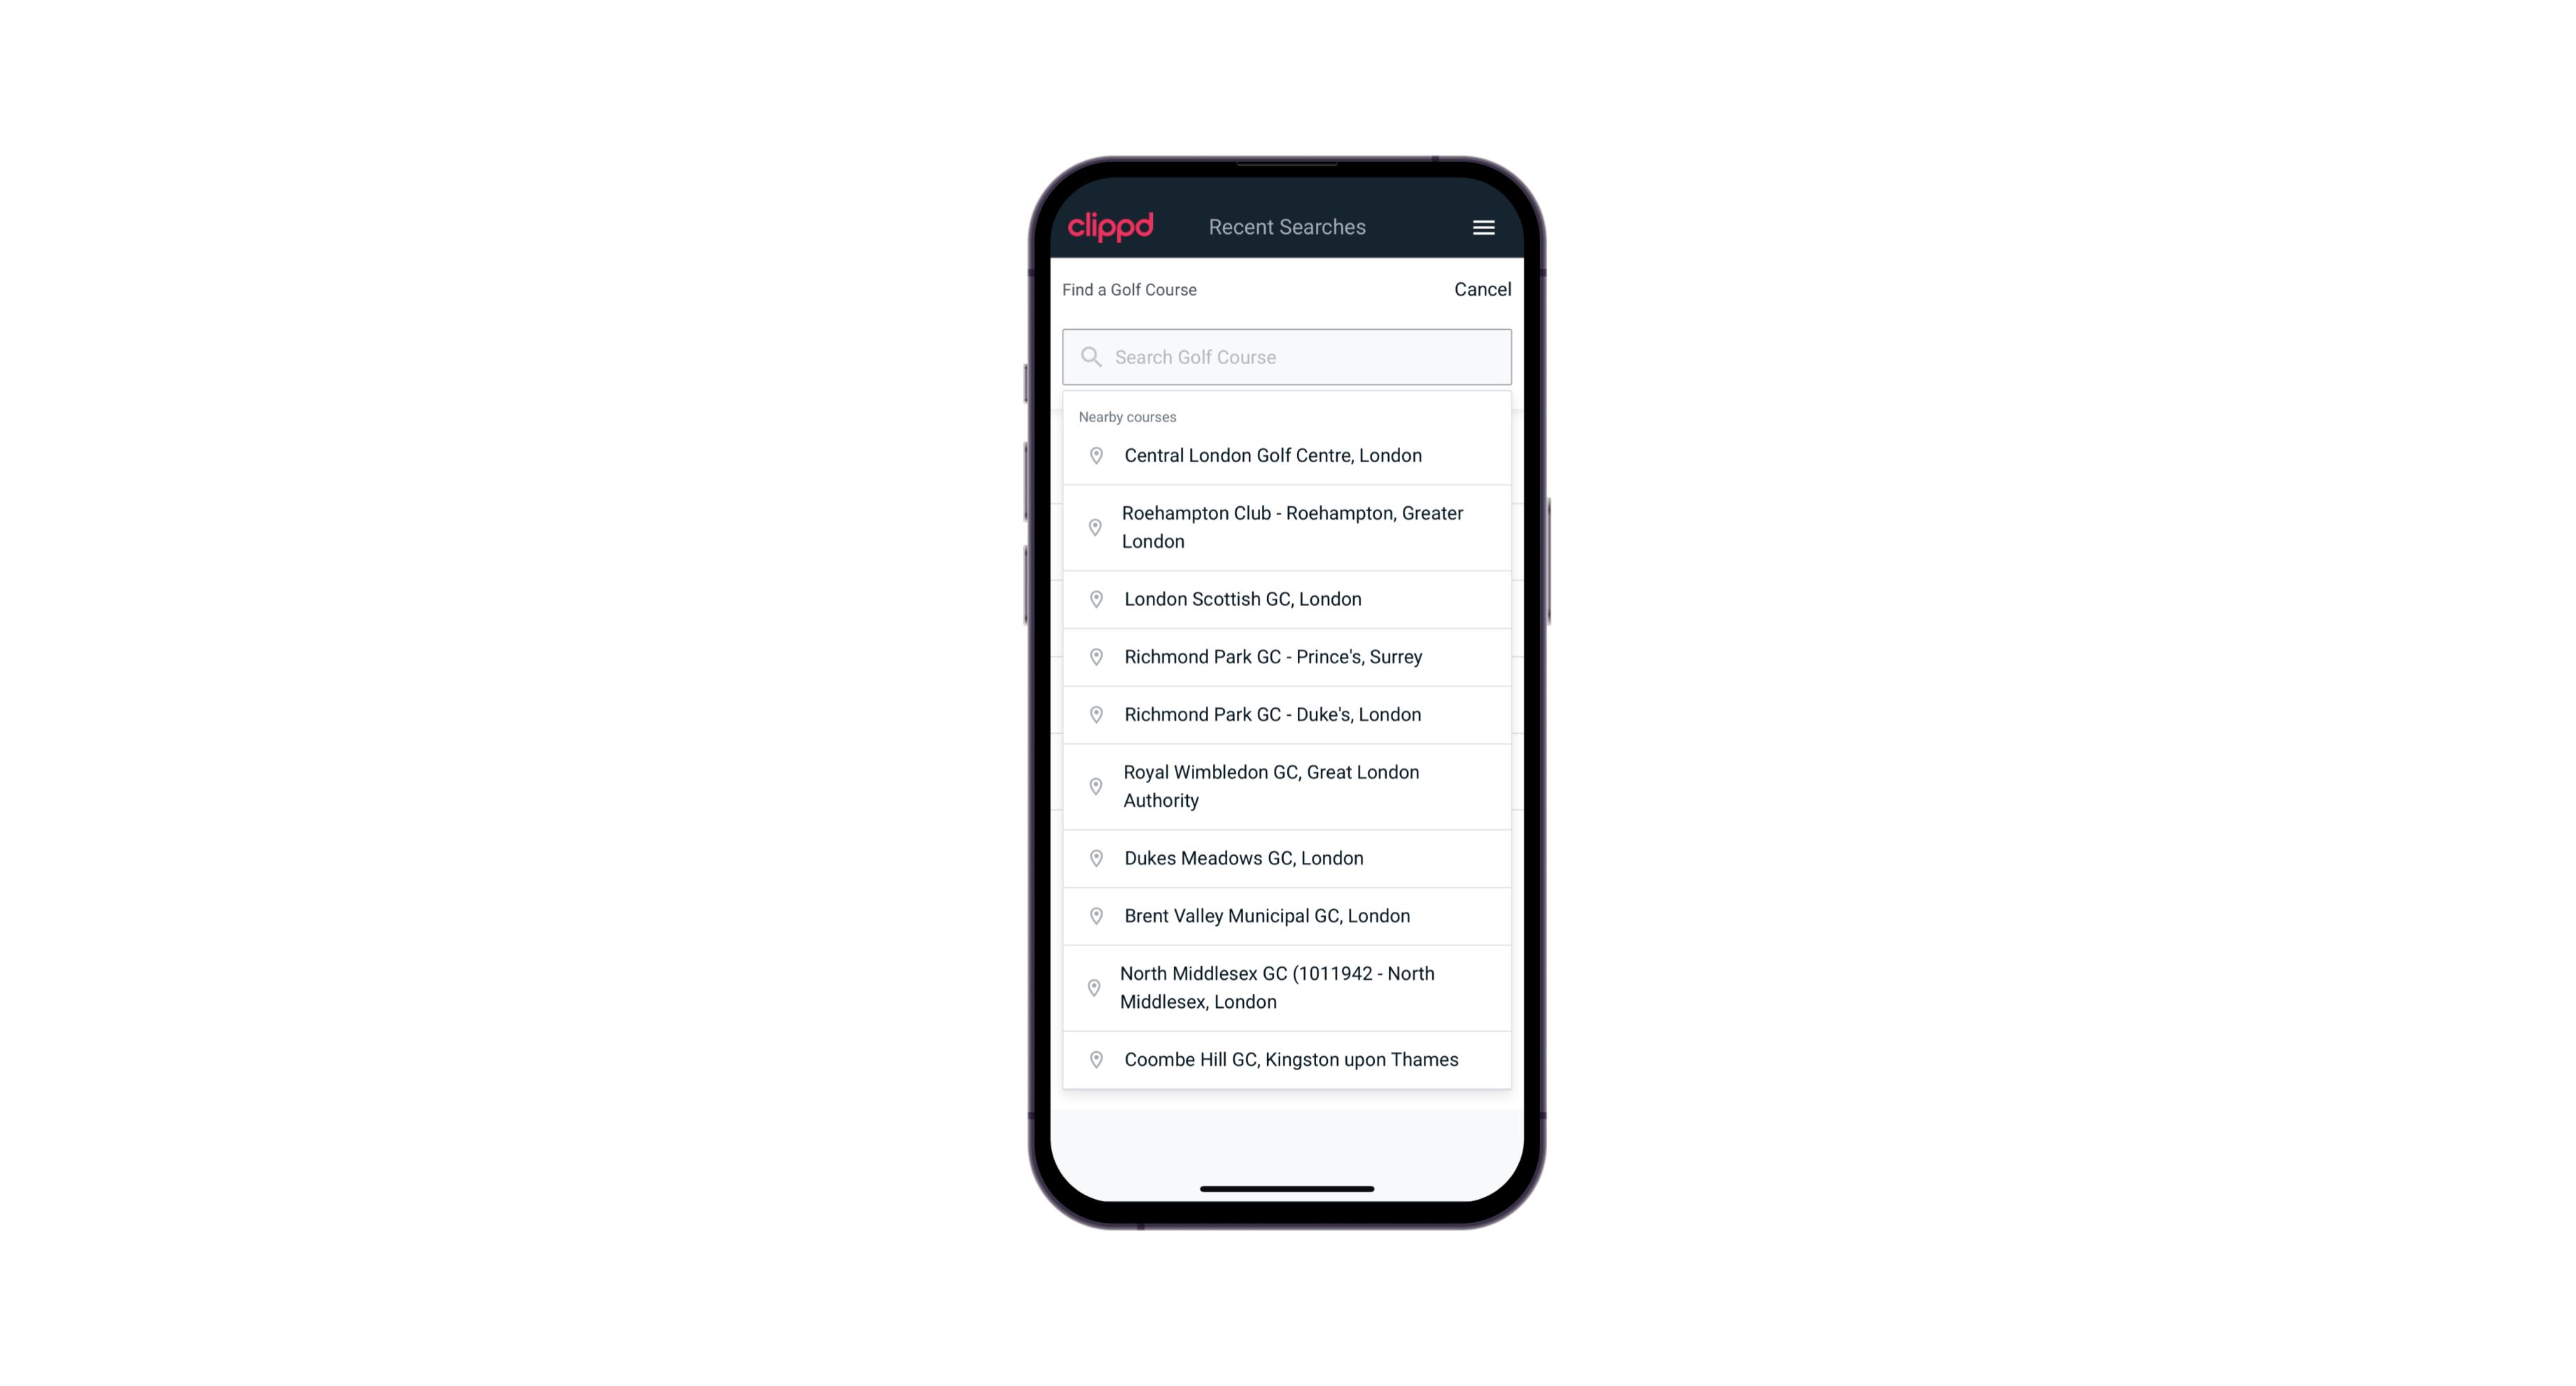Select Dukes Meadows GC, London
Image resolution: width=2576 pixels, height=1386 pixels.
[1287, 857]
